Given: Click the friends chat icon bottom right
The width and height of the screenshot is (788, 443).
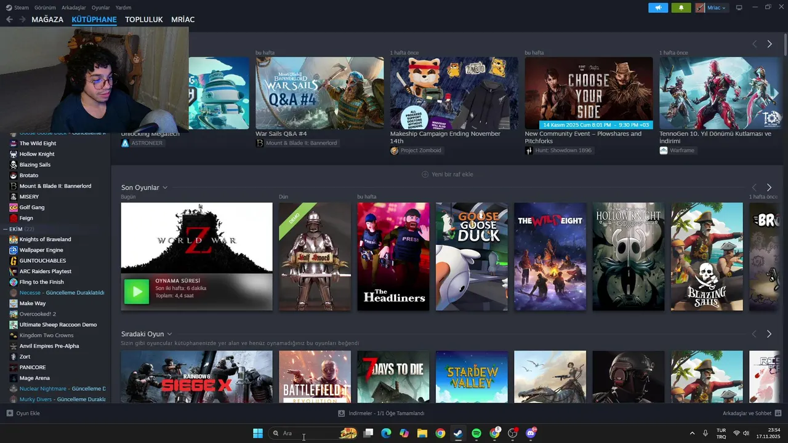Looking at the screenshot, I should [778, 413].
